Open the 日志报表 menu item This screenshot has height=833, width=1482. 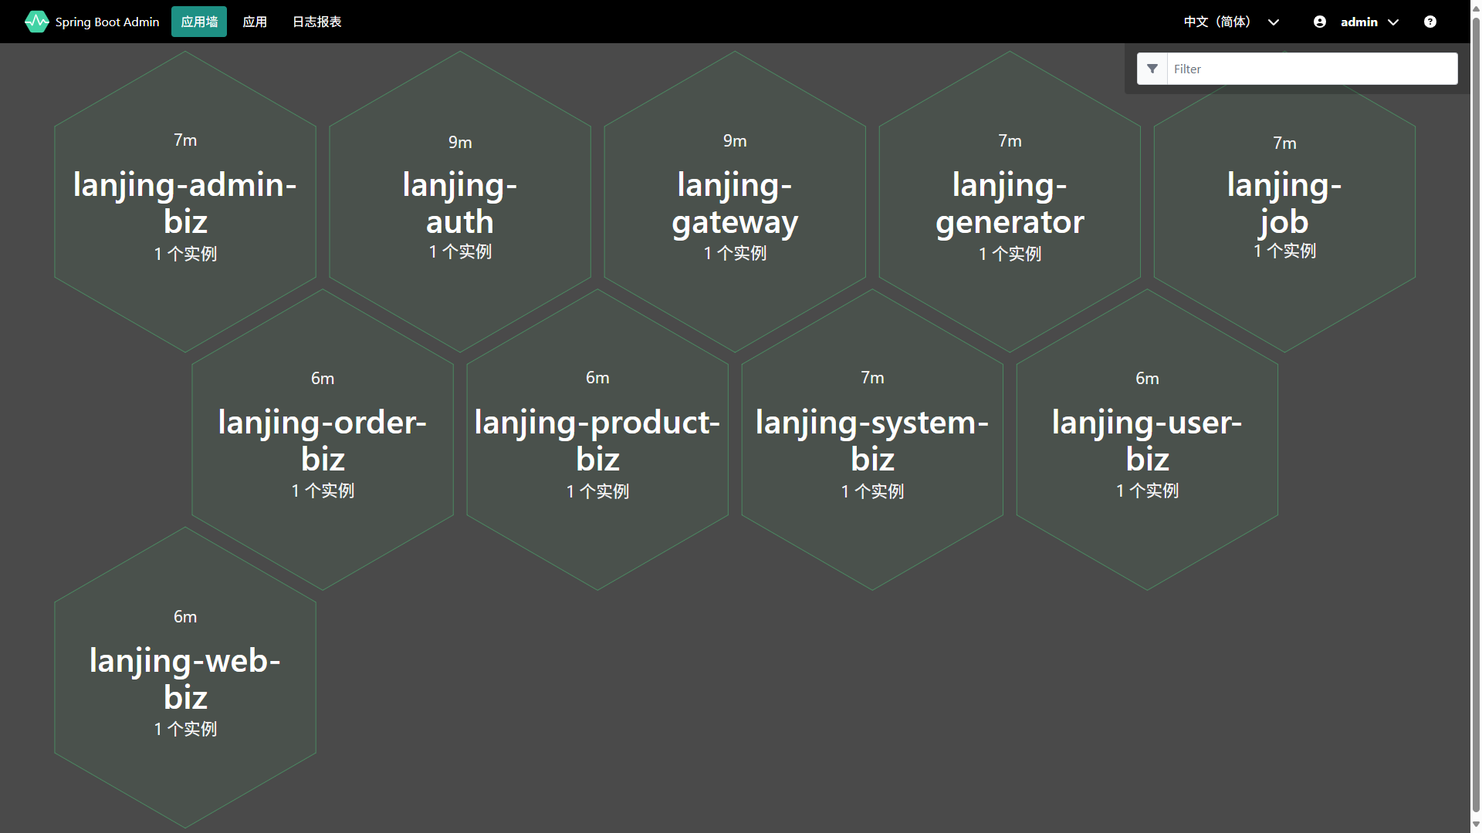[x=316, y=22]
